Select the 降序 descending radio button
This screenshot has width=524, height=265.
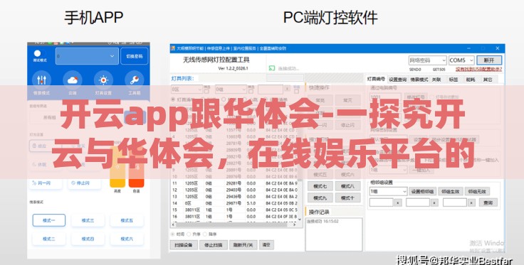[x=205, y=234]
